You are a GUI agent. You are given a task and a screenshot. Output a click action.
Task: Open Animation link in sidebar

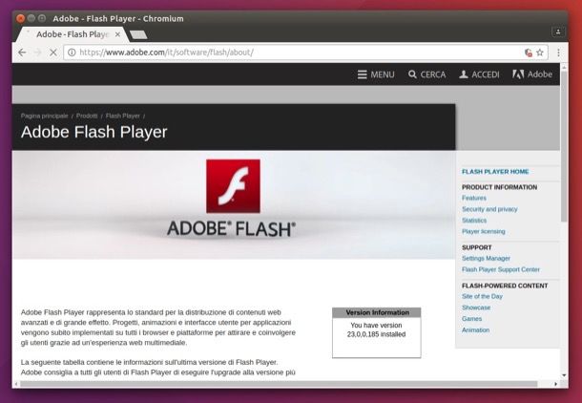click(475, 329)
